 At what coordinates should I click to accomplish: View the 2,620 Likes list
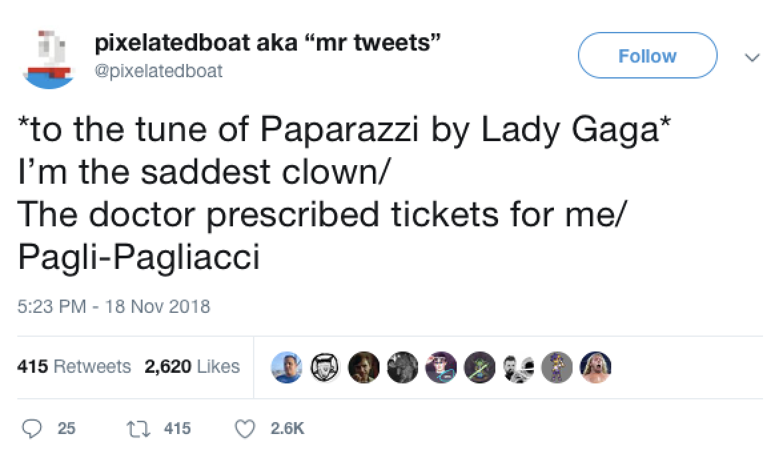(192, 366)
